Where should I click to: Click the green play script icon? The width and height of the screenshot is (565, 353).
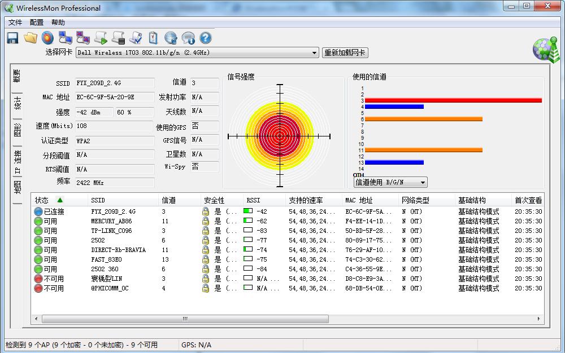tap(101, 38)
